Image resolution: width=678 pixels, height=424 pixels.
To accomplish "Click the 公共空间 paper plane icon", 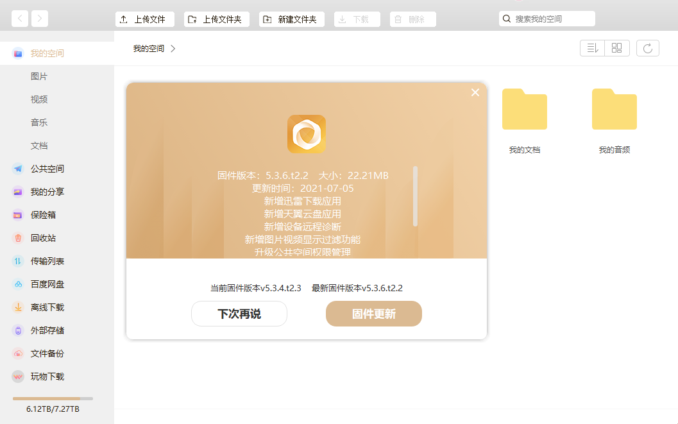I will [x=18, y=169].
